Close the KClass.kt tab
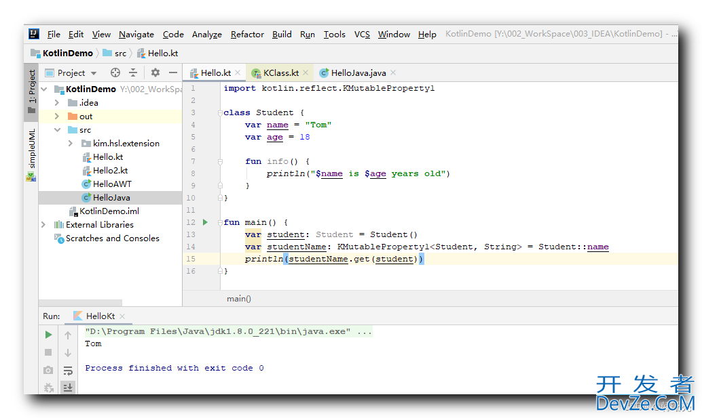 click(306, 72)
